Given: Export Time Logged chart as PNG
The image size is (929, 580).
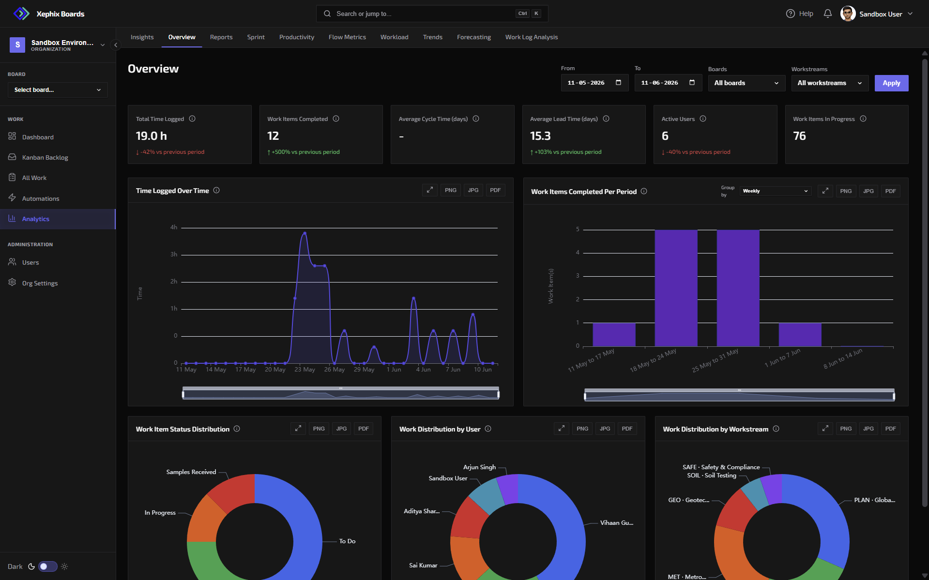Looking at the screenshot, I should pos(451,190).
